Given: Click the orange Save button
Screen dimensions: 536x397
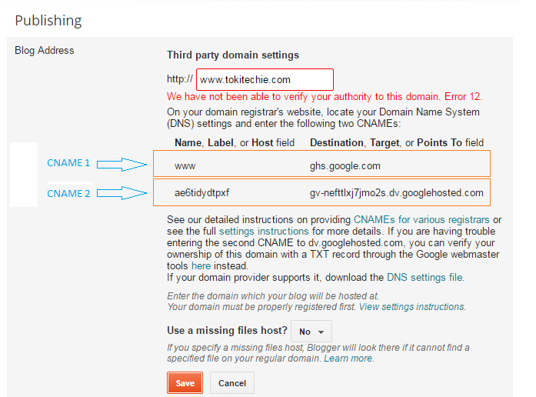Looking at the screenshot, I should [x=185, y=383].
